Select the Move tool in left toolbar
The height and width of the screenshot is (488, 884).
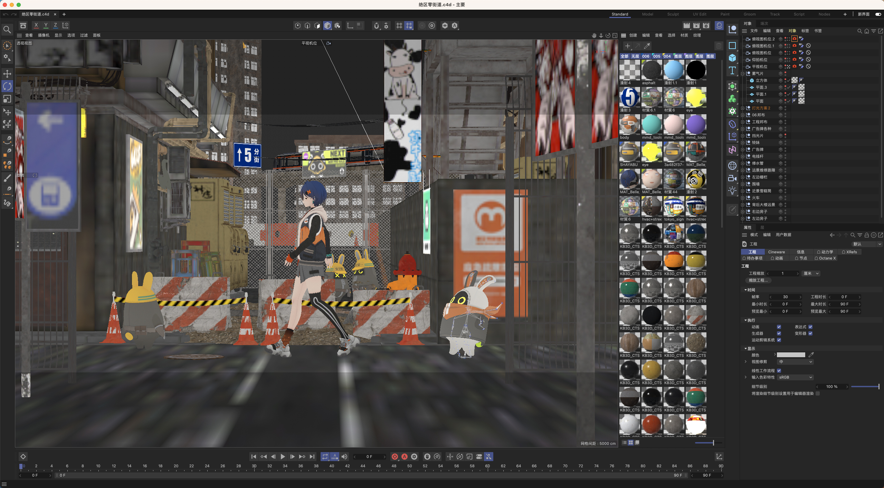click(7, 74)
